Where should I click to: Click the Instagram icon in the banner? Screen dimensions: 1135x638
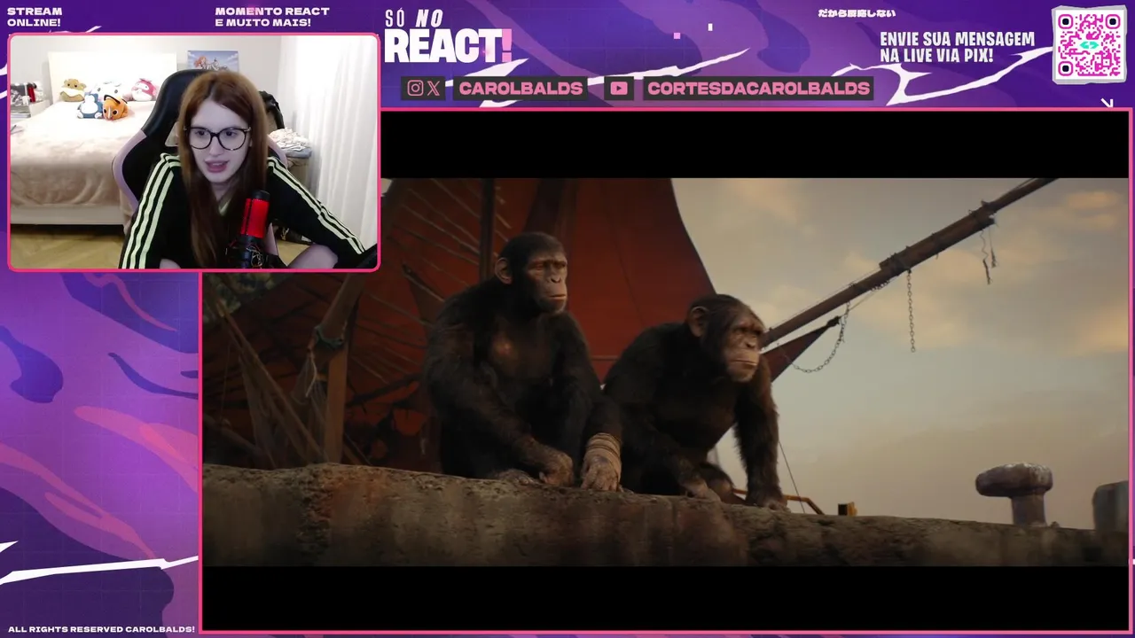click(x=414, y=88)
